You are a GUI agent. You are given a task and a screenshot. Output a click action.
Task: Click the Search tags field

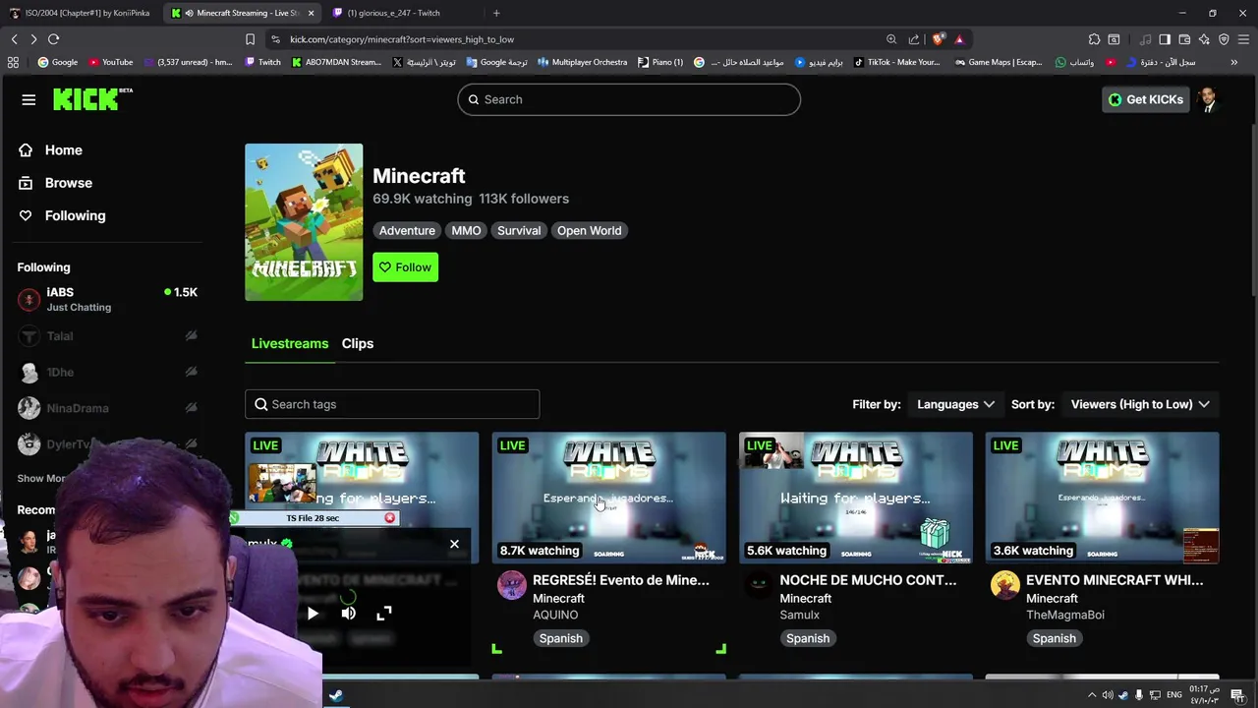click(x=392, y=404)
